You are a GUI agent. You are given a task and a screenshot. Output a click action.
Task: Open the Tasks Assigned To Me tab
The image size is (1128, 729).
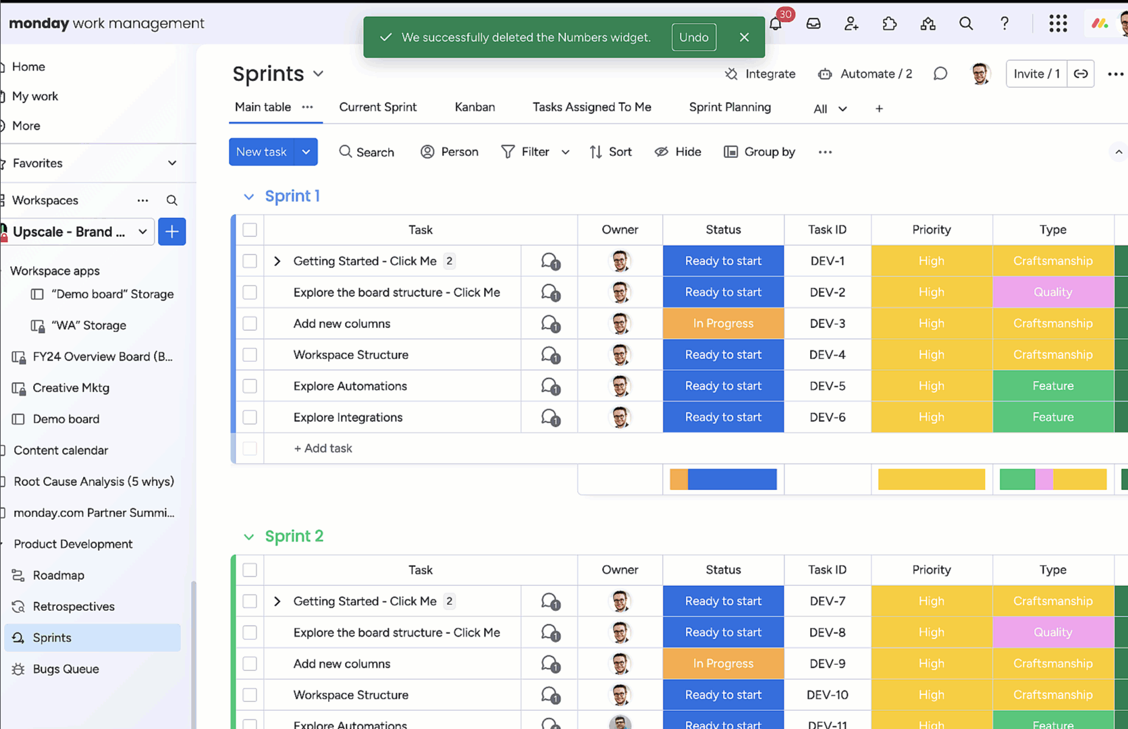point(592,107)
